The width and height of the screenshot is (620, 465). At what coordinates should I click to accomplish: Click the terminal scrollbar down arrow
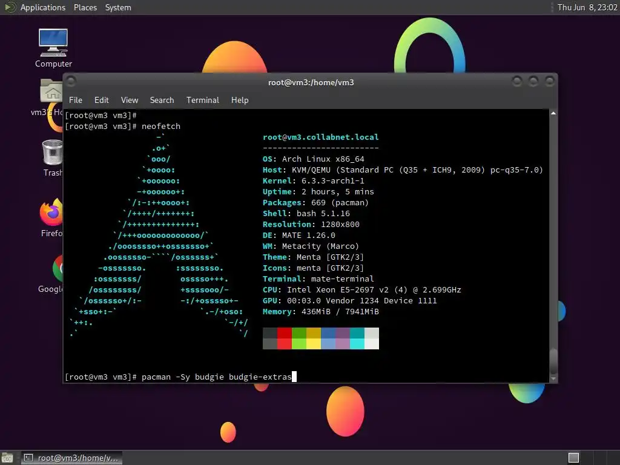coord(553,379)
